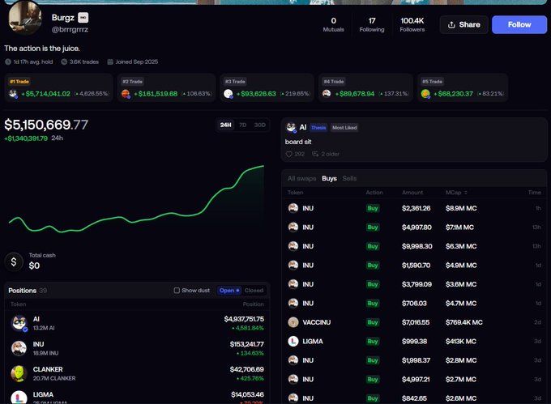Open the #1 Trade token icon
551x404 pixels.
tap(13, 94)
